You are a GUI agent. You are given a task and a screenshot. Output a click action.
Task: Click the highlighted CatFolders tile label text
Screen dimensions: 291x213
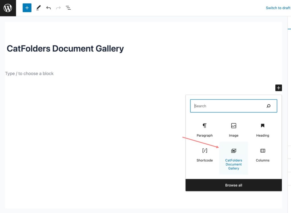[233, 164]
